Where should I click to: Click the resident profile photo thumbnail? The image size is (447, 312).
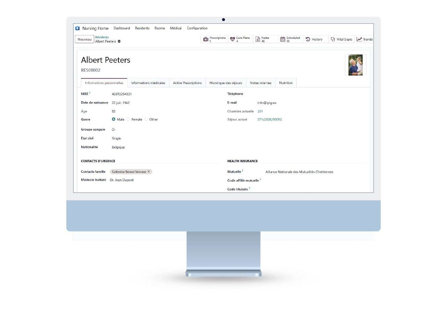(x=355, y=65)
